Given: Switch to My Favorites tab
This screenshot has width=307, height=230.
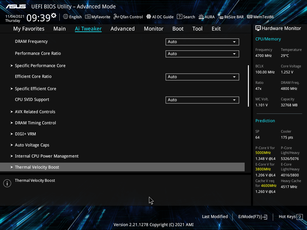Looking at the screenshot, I should [29, 29].
